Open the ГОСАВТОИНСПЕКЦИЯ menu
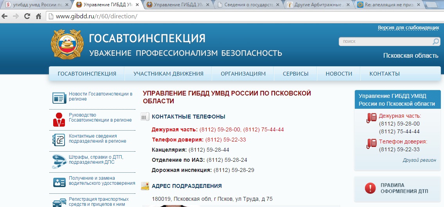This screenshot has width=444, height=207. coord(87,74)
